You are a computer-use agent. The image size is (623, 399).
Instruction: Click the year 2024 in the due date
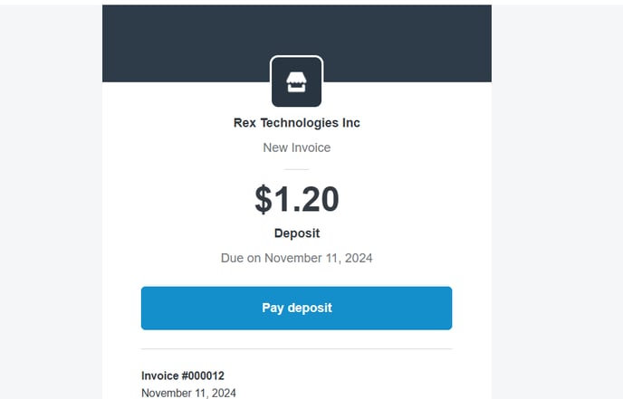tap(359, 258)
